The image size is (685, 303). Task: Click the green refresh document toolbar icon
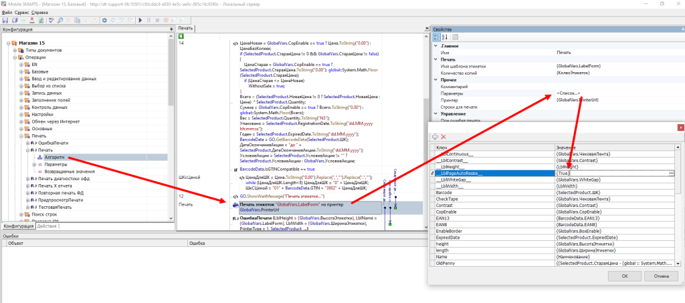[x=40, y=21]
